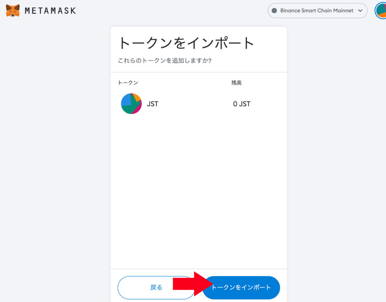
Task: Expand the network selector chevron
Action: pyautogui.click(x=360, y=11)
